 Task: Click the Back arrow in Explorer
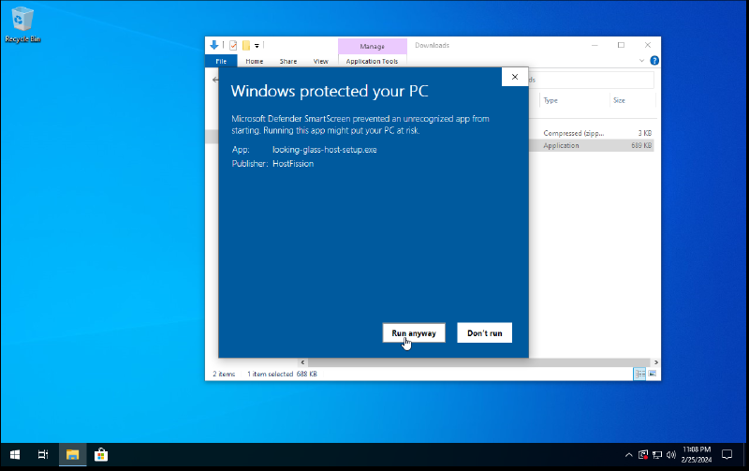pos(215,80)
